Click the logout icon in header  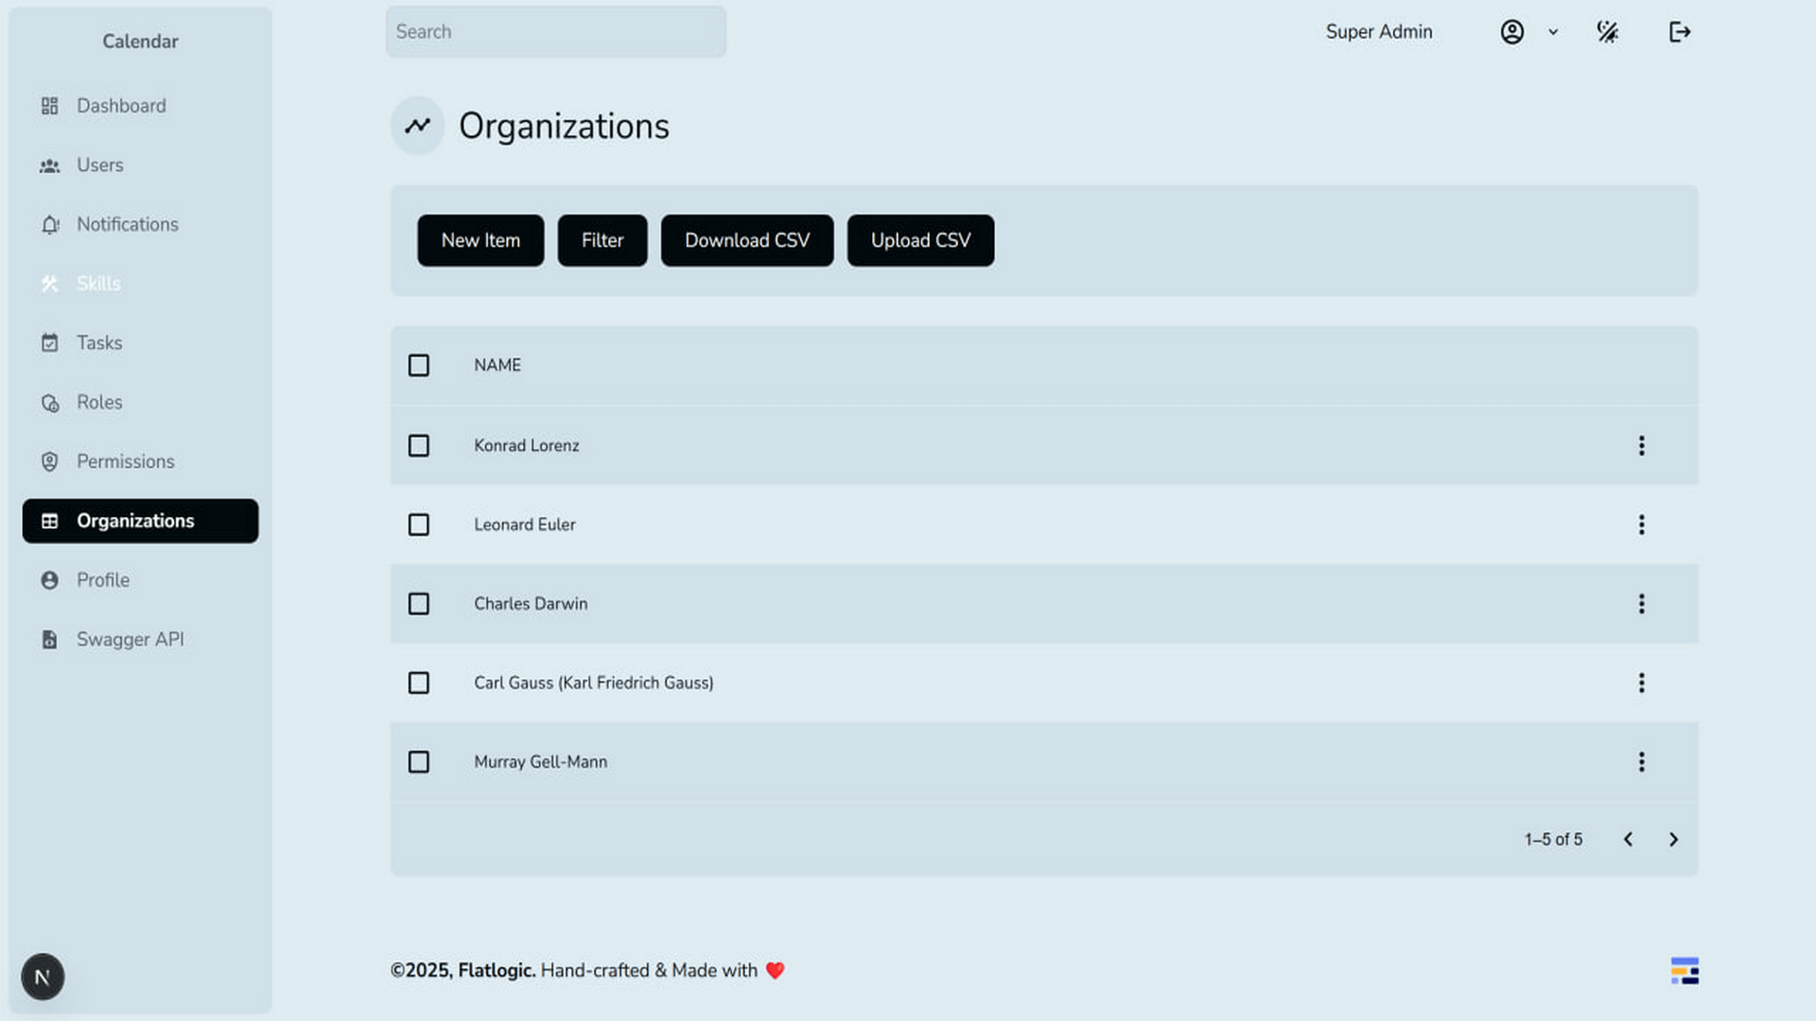pos(1680,32)
